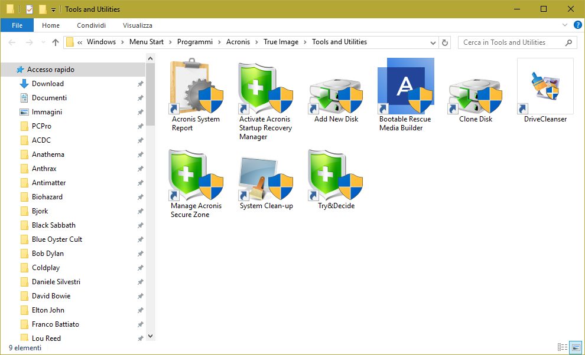Go up one folder level with the up arrow
The width and height of the screenshot is (585, 355).
coord(56,42)
